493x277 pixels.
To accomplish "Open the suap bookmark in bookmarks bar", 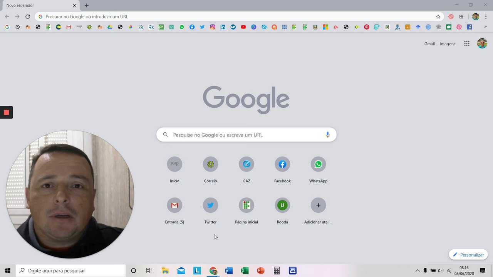I will (x=79, y=27).
